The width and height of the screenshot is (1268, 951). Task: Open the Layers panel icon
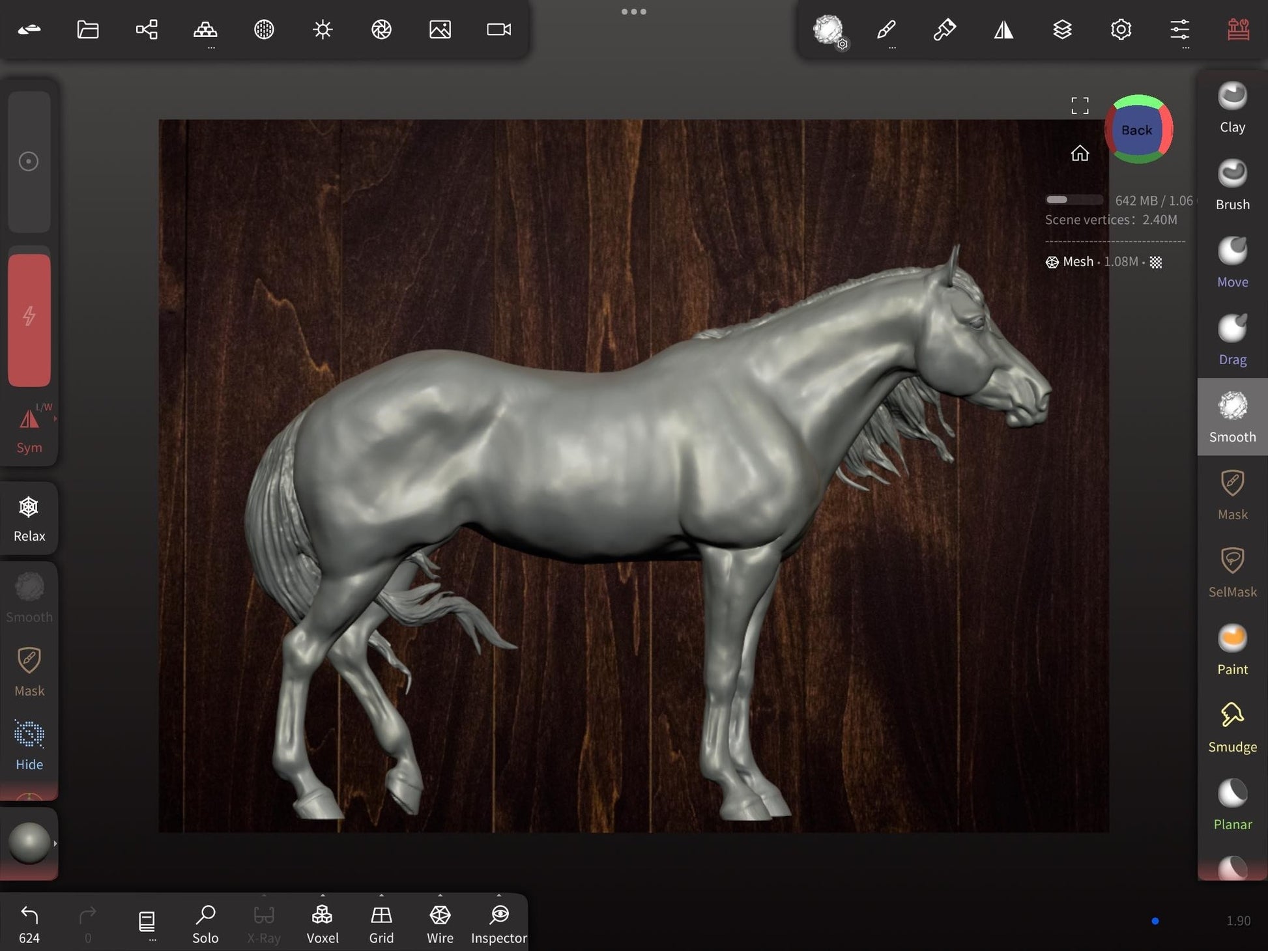(1062, 29)
